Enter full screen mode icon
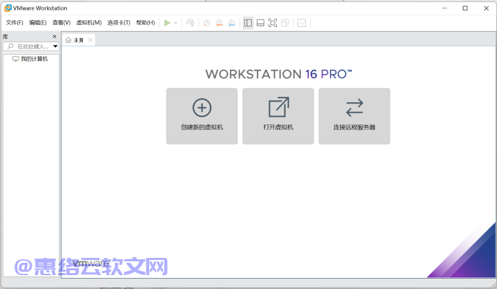The width and height of the screenshot is (497, 289). [x=273, y=23]
